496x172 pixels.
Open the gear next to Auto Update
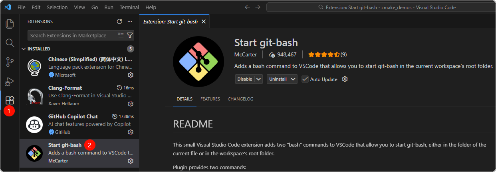345,79
